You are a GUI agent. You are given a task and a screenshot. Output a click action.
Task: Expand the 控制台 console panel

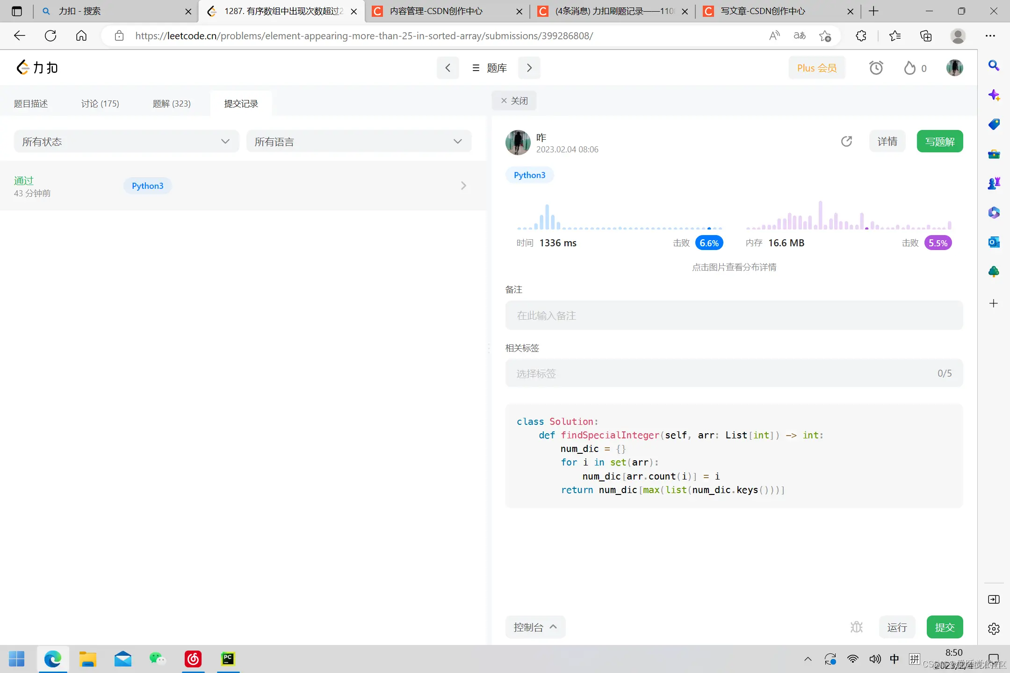[x=535, y=627]
